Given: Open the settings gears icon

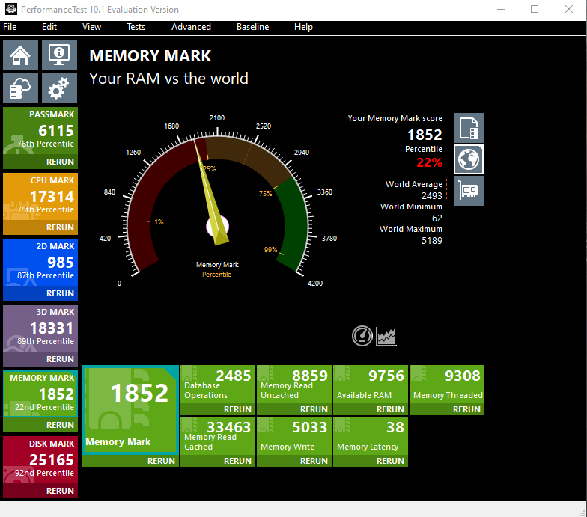Looking at the screenshot, I should point(60,88).
